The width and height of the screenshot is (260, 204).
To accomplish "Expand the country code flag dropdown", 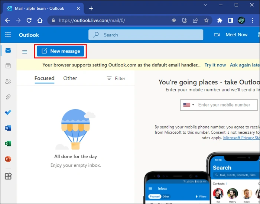I will [x=189, y=105].
